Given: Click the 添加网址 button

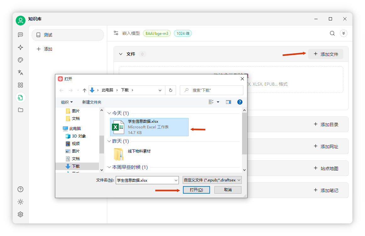Looking at the screenshot, I should pyautogui.click(x=326, y=146).
